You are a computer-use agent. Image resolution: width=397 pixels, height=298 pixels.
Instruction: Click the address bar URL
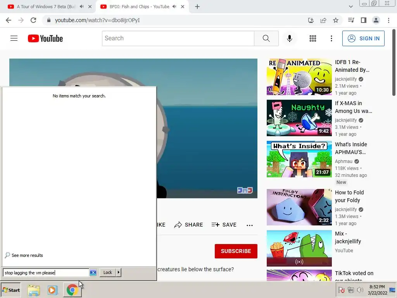click(97, 20)
